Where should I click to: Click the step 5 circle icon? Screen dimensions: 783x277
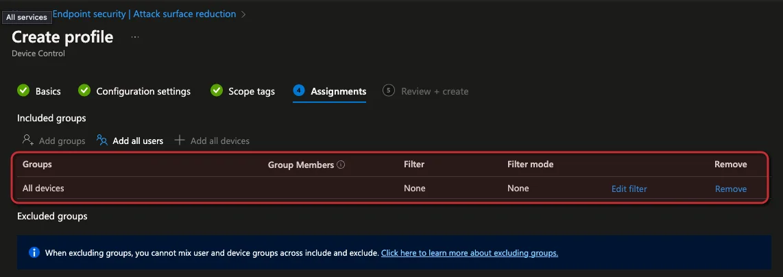389,91
